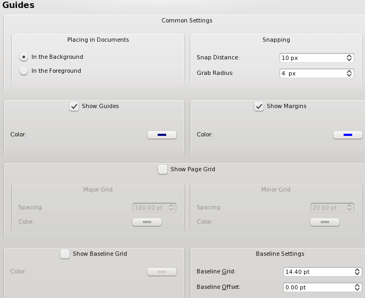Viewport: 365px width, 298px height.
Task: Focus the Baseline Grid 14.40 pt field
Action: [x=322, y=272]
